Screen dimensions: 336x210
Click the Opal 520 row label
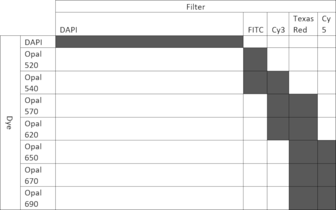pos(37,59)
